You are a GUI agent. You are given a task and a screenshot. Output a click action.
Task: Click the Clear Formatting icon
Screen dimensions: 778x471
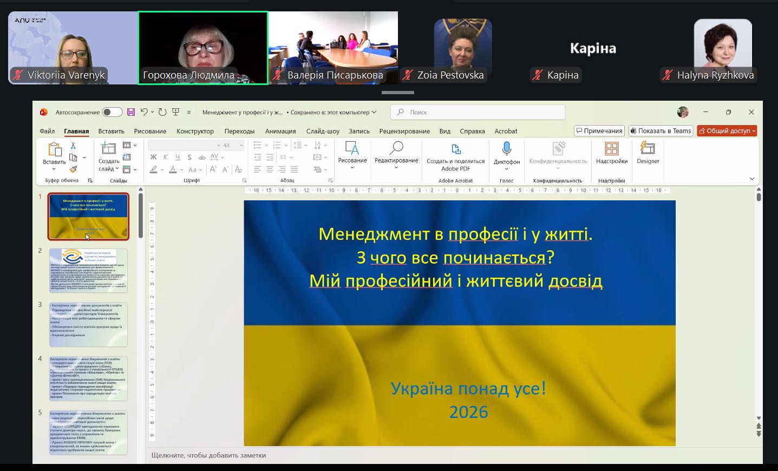click(238, 169)
